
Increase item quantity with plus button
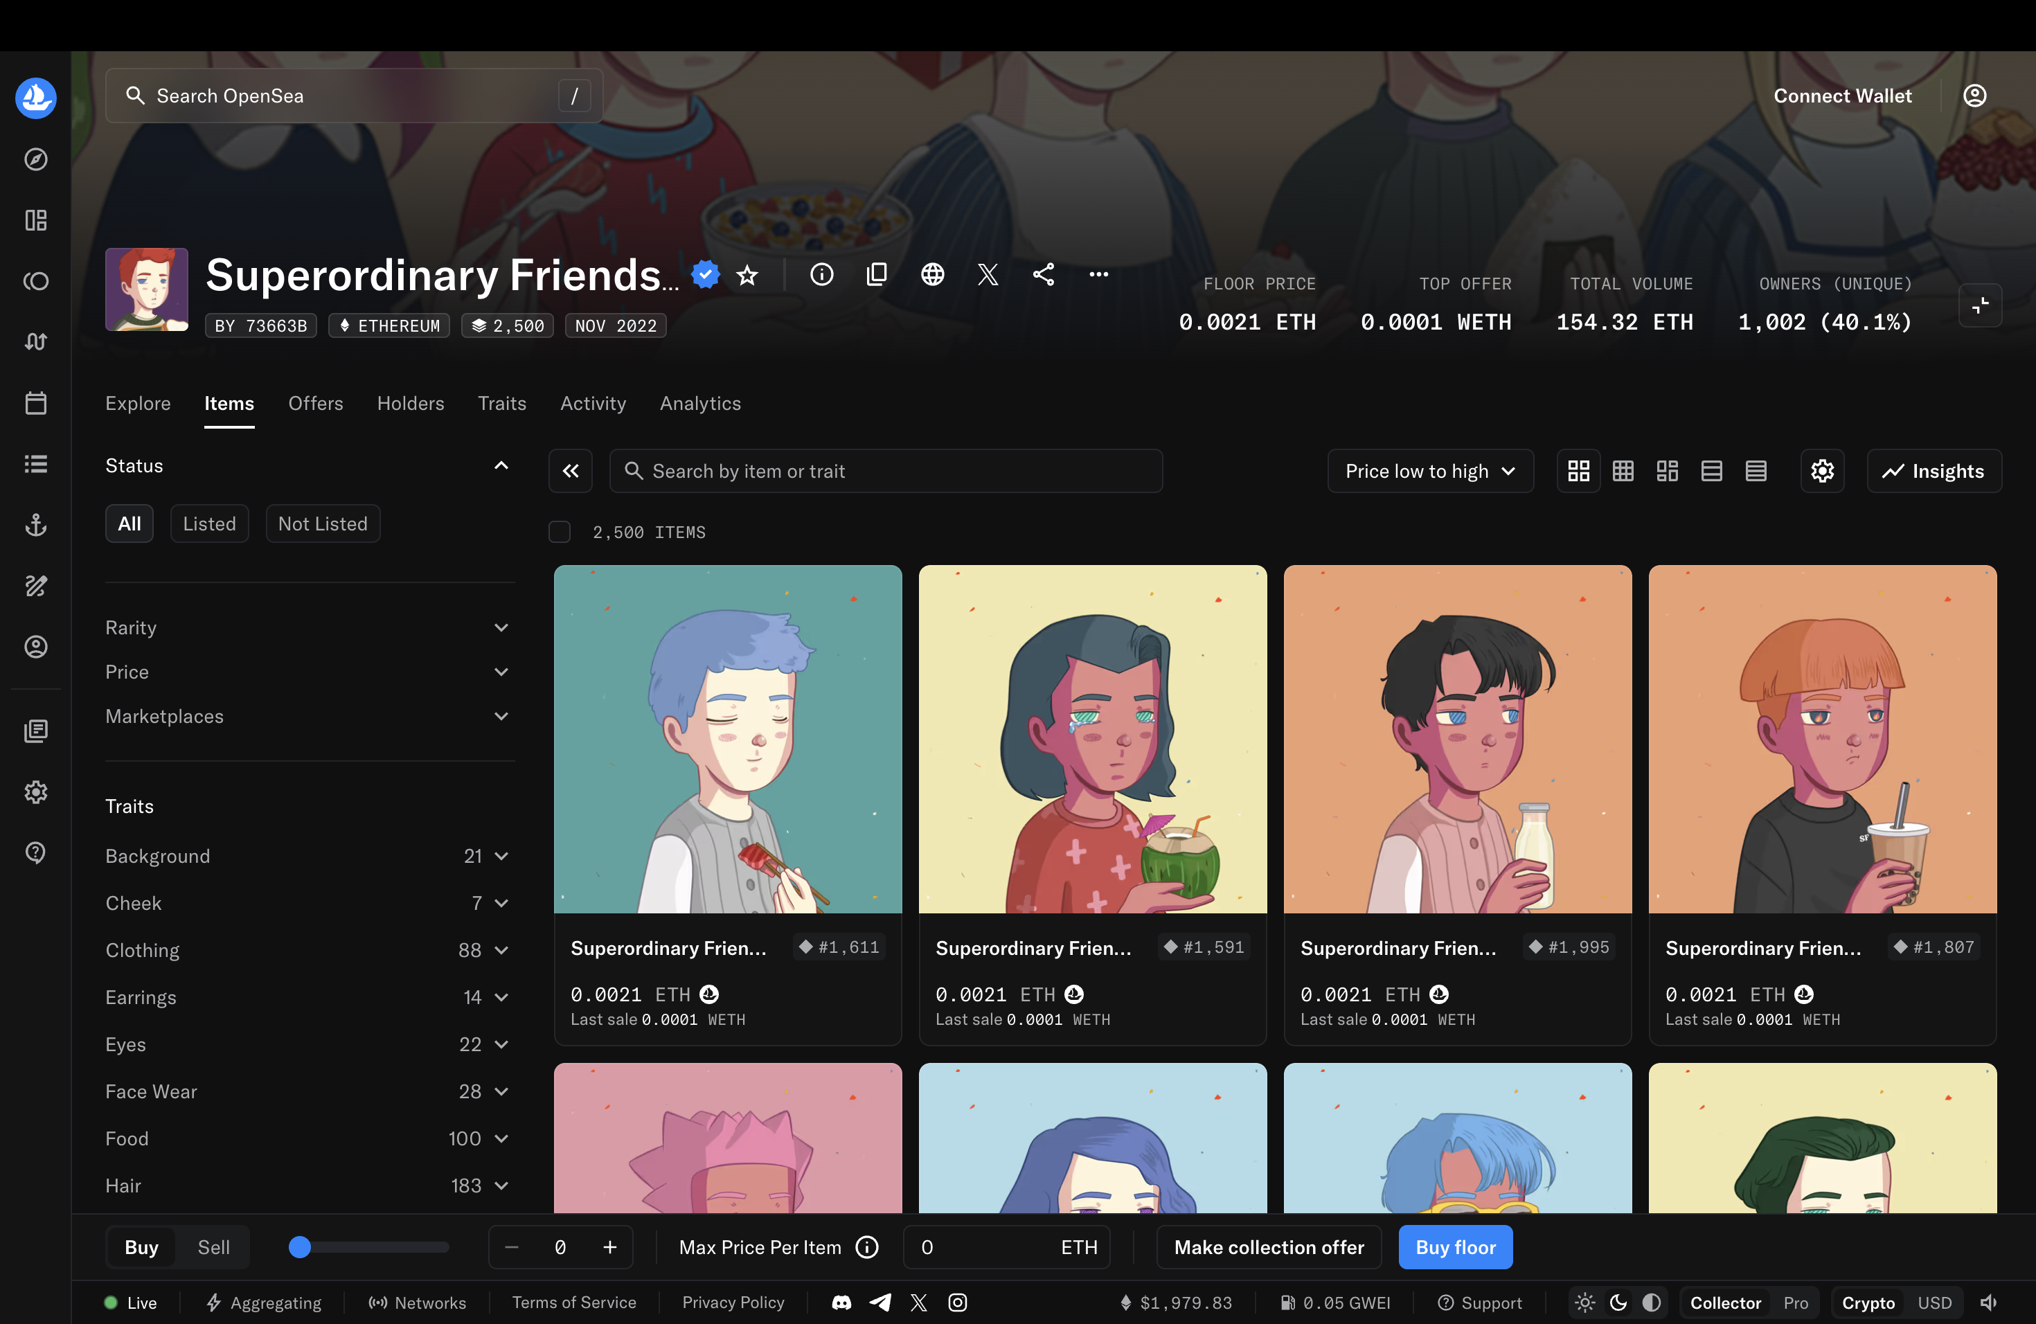(610, 1248)
